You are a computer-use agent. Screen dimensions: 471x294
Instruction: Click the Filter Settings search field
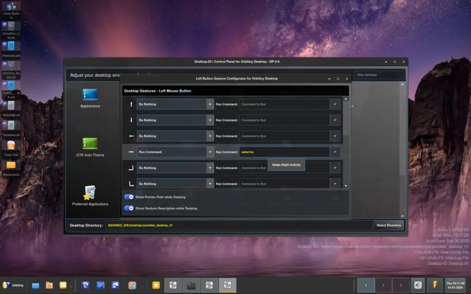pos(379,75)
